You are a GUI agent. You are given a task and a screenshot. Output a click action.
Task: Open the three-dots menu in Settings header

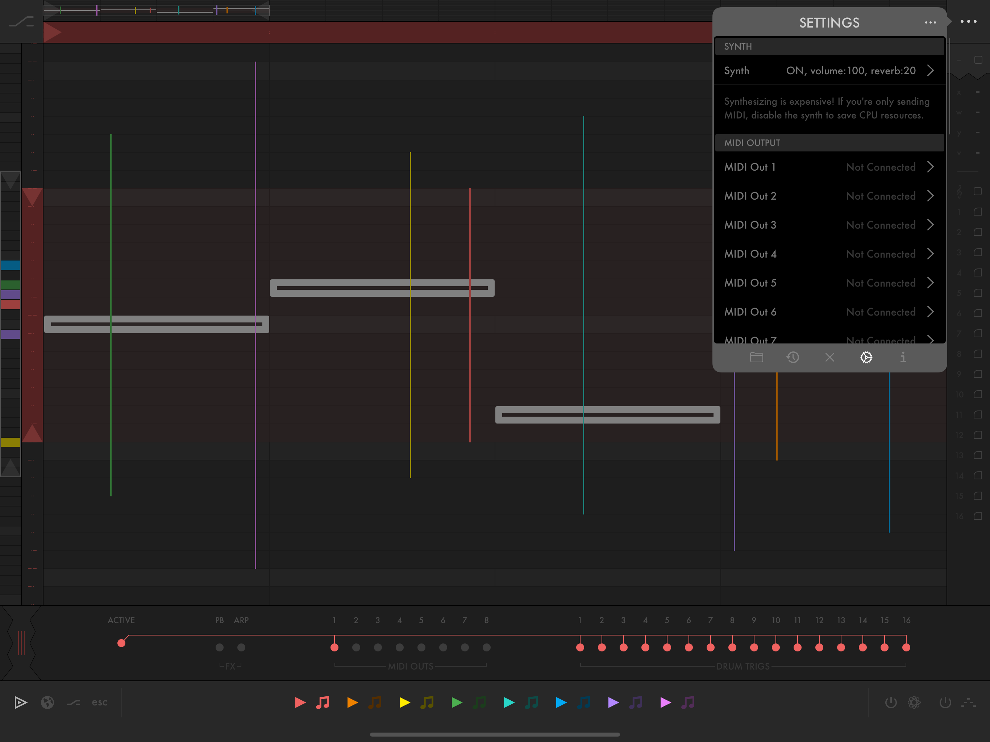[930, 22]
